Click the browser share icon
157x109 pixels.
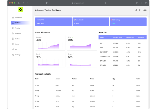tap(137, 3)
